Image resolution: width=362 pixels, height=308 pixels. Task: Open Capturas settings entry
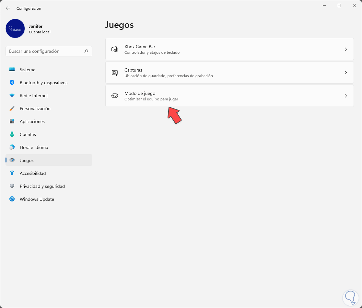pyautogui.click(x=133, y=70)
